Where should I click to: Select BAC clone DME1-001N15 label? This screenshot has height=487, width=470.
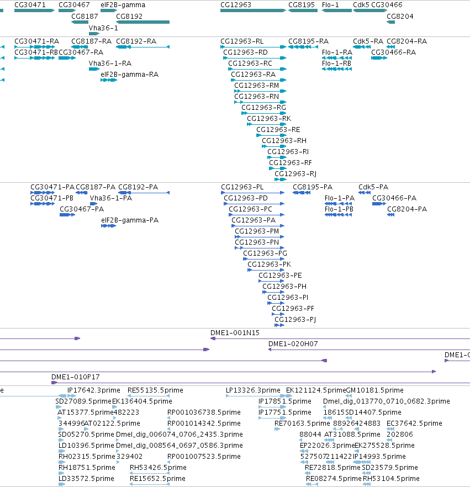coord(235,333)
